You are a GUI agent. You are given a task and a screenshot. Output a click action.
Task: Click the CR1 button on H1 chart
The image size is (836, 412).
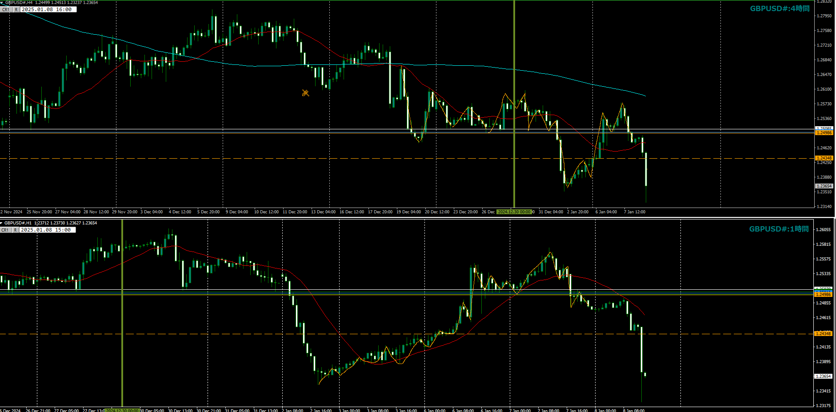pyautogui.click(x=5, y=230)
